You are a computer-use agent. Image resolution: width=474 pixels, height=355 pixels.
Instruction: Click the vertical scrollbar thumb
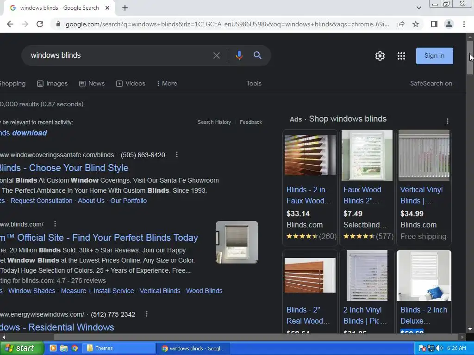pyautogui.click(x=470, y=57)
